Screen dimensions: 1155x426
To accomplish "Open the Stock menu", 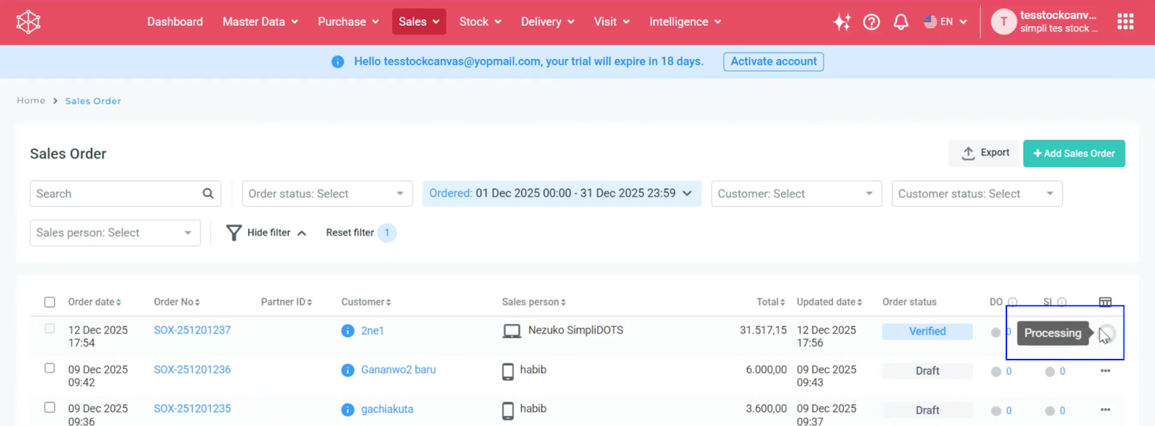I will [x=480, y=22].
